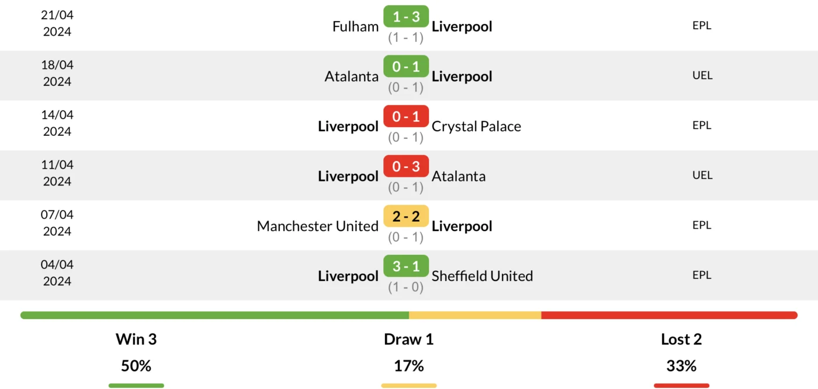Image resolution: width=818 pixels, height=389 pixels.
Task: Select Atalanta as away team on 11/04
Action: pos(459,176)
